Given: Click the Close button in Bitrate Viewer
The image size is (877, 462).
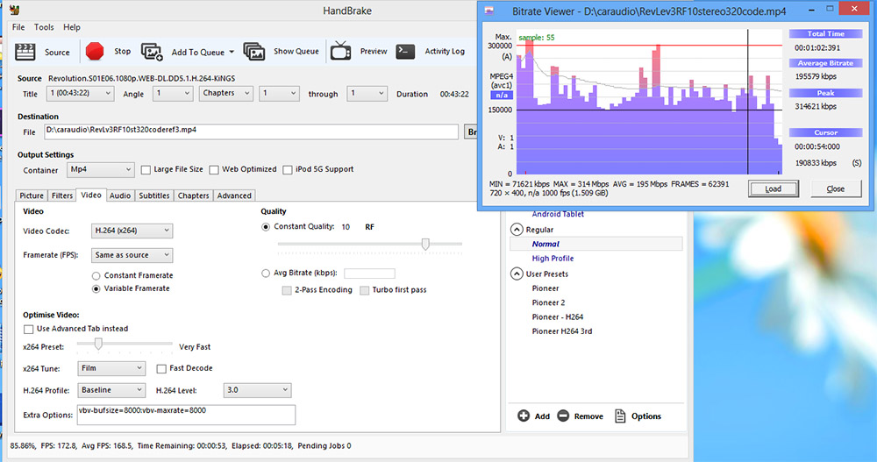Looking at the screenshot, I should click(836, 188).
